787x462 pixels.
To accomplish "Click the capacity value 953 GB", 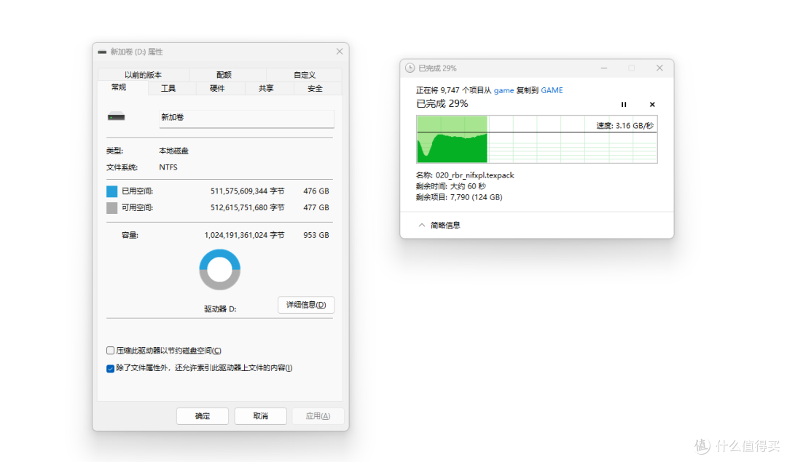I will click(x=316, y=235).
